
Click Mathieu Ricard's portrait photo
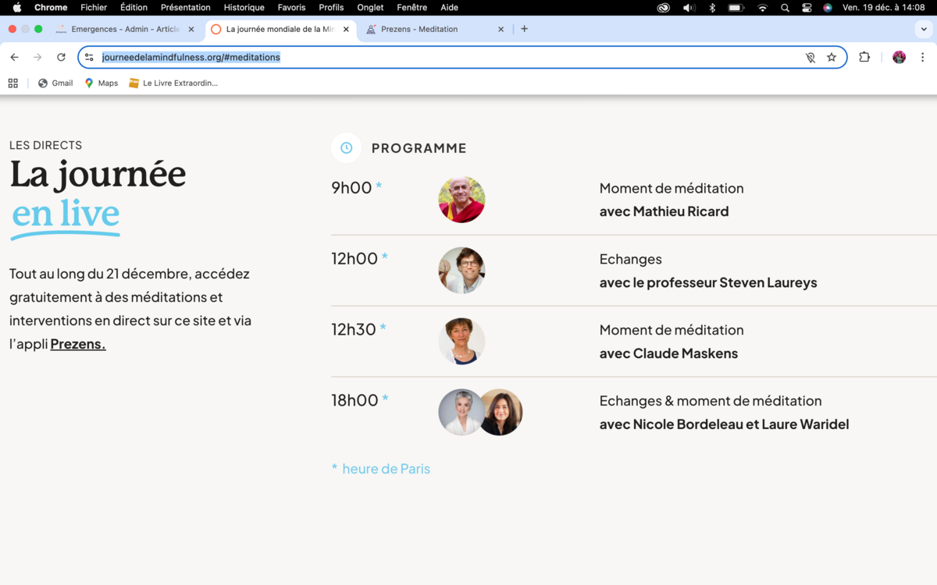[x=461, y=200]
